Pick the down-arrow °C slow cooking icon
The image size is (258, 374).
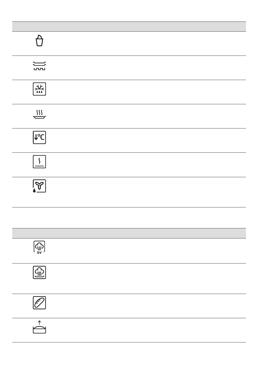tap(39, 137)
